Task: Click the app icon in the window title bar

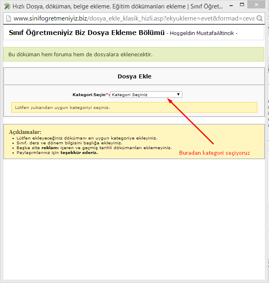Action: [7, 6]
